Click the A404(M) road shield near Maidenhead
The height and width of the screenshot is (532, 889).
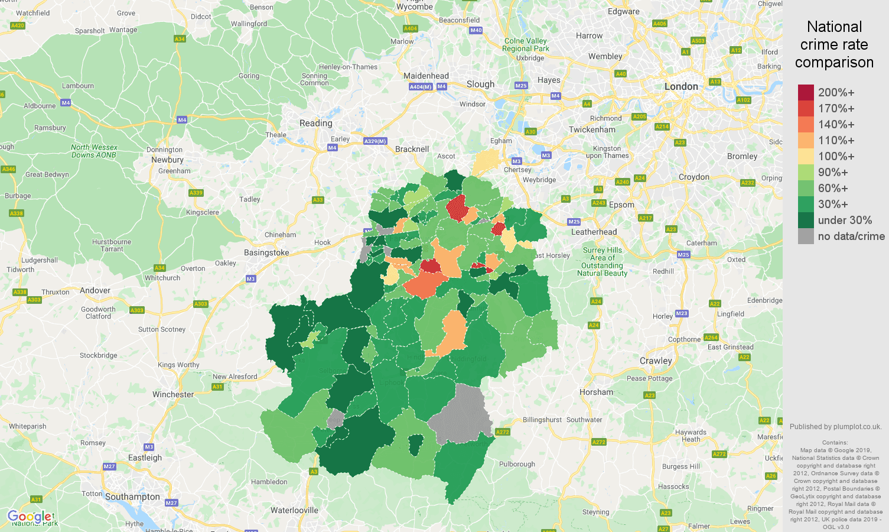[x=421, y=87]
